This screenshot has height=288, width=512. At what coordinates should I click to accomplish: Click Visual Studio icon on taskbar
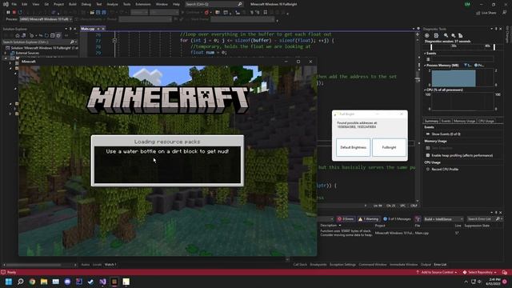click(102, 282)
